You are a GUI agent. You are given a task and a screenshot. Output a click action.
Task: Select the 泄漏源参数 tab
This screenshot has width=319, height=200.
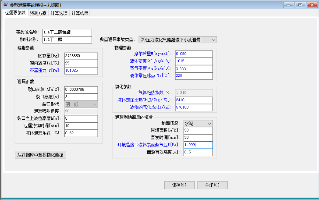(x=15, y=13)
